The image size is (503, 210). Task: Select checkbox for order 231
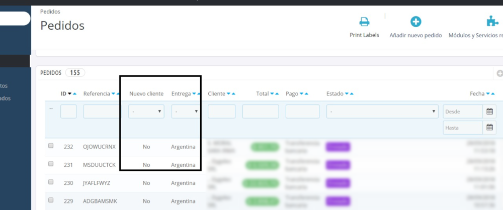click(x=51, y=164)
